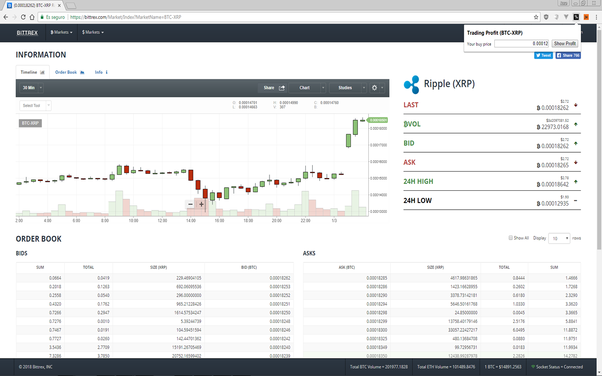The image size is (602, 376).
Task: Go back with the browser back arrow
Action: [6, 17]
